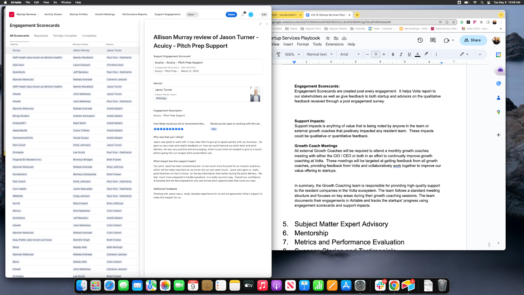Click the Meet video camera icon in Docs
Image resolution: width=524 pixels, height=295 pixels.
(x=446, y=40)
